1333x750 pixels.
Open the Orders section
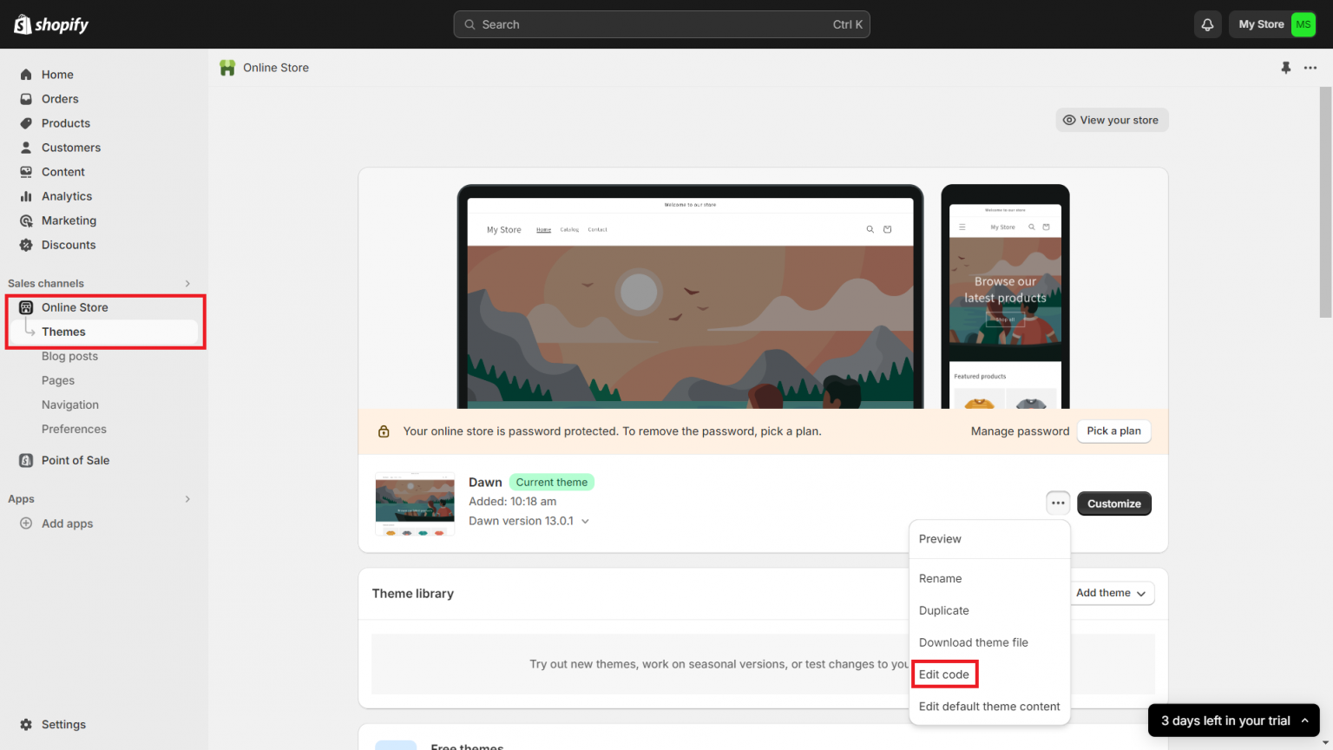[60, 98]
